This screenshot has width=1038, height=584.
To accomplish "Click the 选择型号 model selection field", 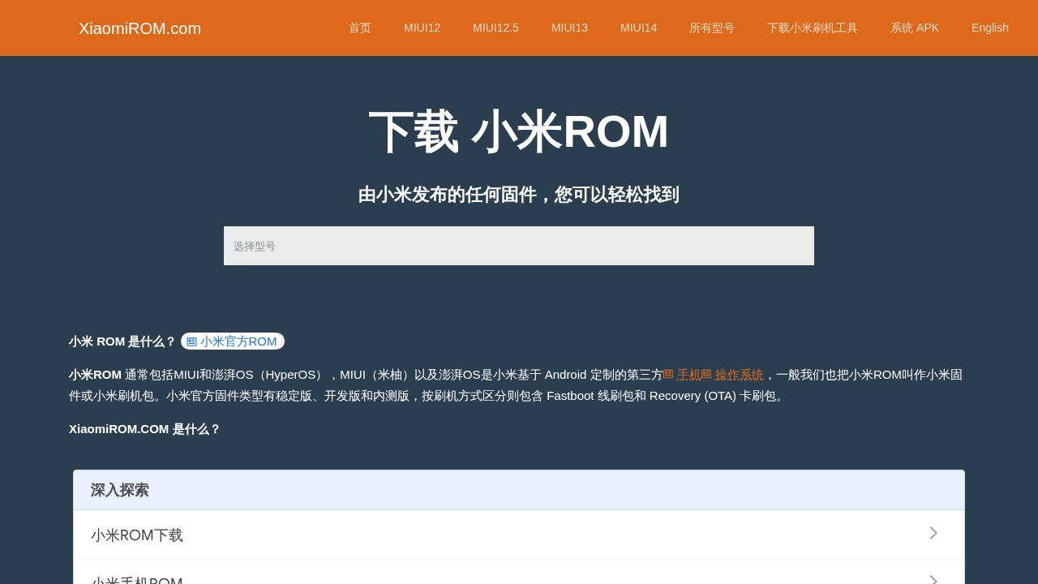I will 519,246.
